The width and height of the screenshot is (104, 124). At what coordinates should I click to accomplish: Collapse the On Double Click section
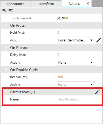[x=6, y=70]
